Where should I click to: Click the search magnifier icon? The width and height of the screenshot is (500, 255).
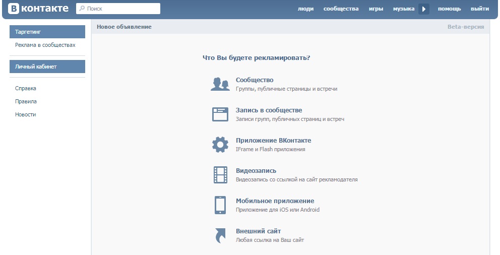[82, 9]
